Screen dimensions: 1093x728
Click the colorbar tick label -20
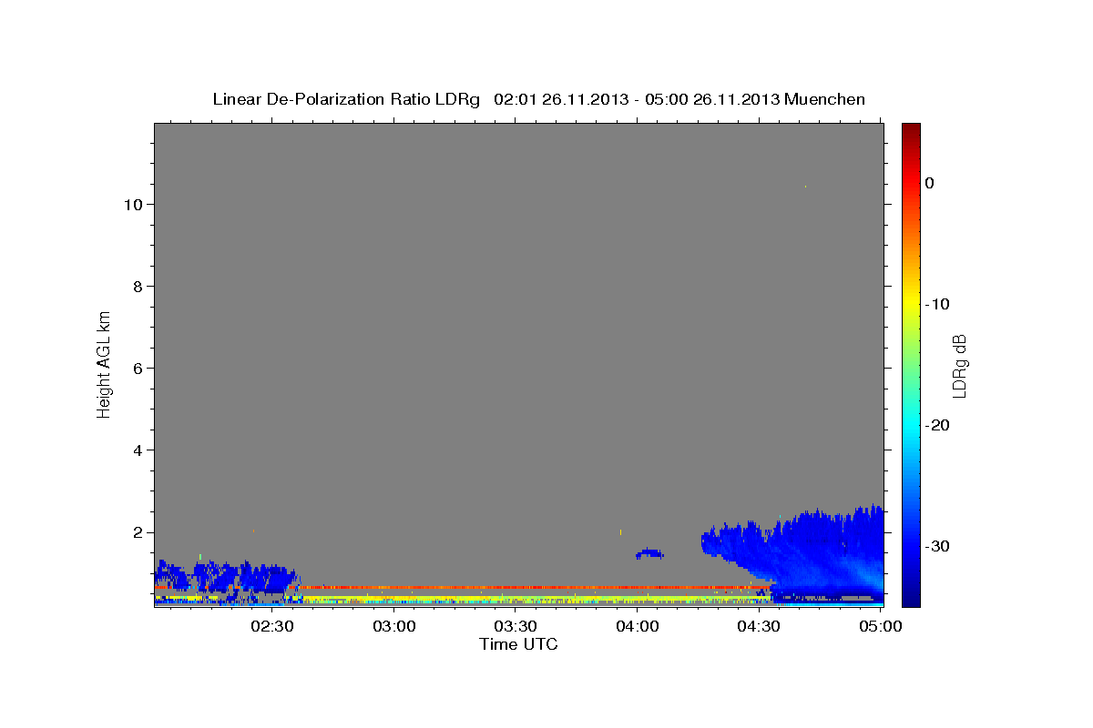tap(937, 425)
